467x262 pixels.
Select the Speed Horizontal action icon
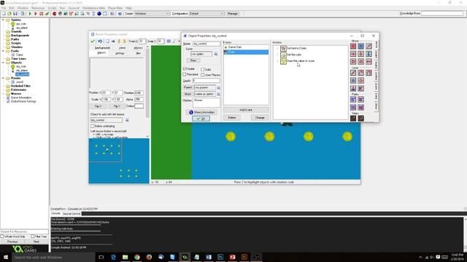[353, 54]
